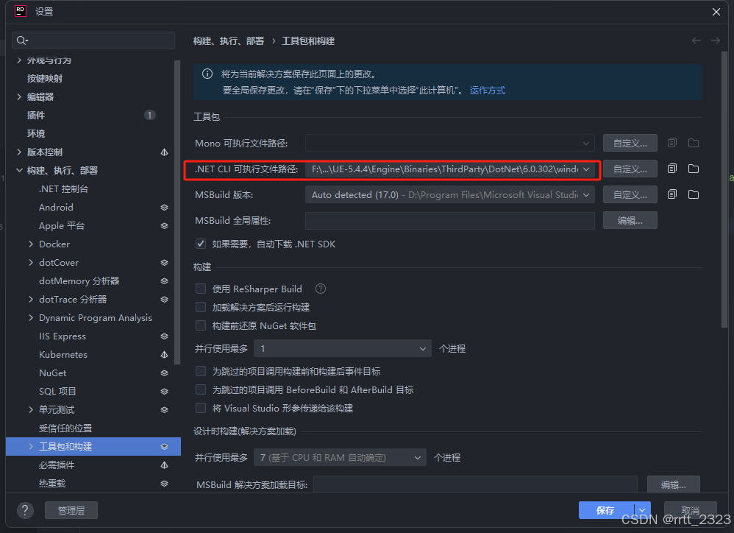Click the layer icon next to 必需插件

(x=164, y=465)
